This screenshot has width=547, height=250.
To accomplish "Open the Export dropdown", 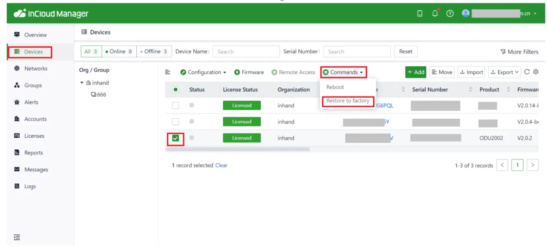I will (505, 72).
